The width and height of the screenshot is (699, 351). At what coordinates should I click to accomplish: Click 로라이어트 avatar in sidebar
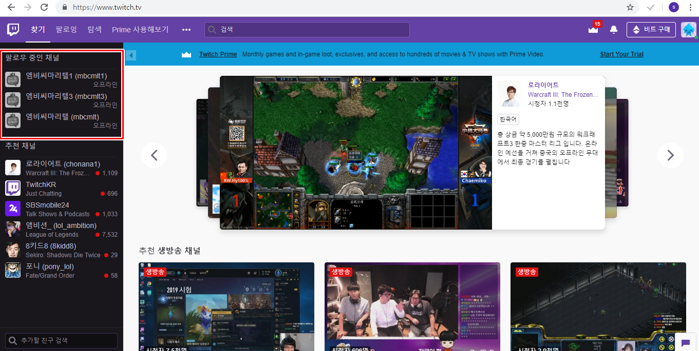click(x=13, y=168)
